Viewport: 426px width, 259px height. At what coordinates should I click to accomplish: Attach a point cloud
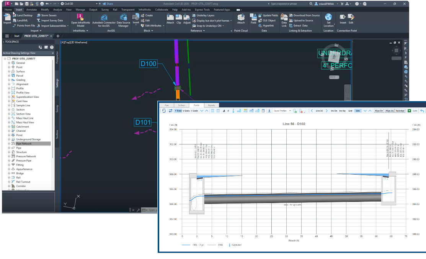point(241,19)
